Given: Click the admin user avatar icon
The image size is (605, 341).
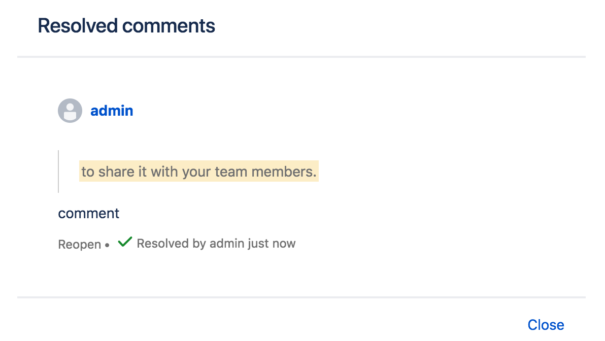Looking at the screenshot, I should (x=70, y=111).
